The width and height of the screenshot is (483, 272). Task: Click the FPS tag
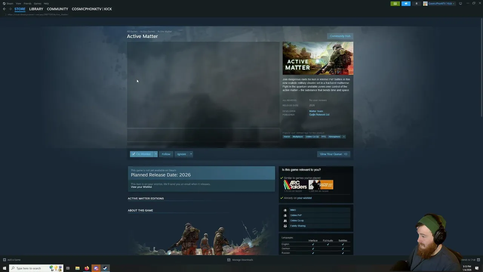323,137
